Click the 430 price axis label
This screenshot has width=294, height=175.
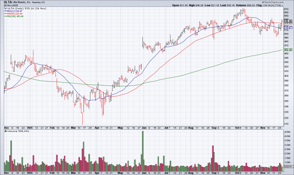click(286, 62)
